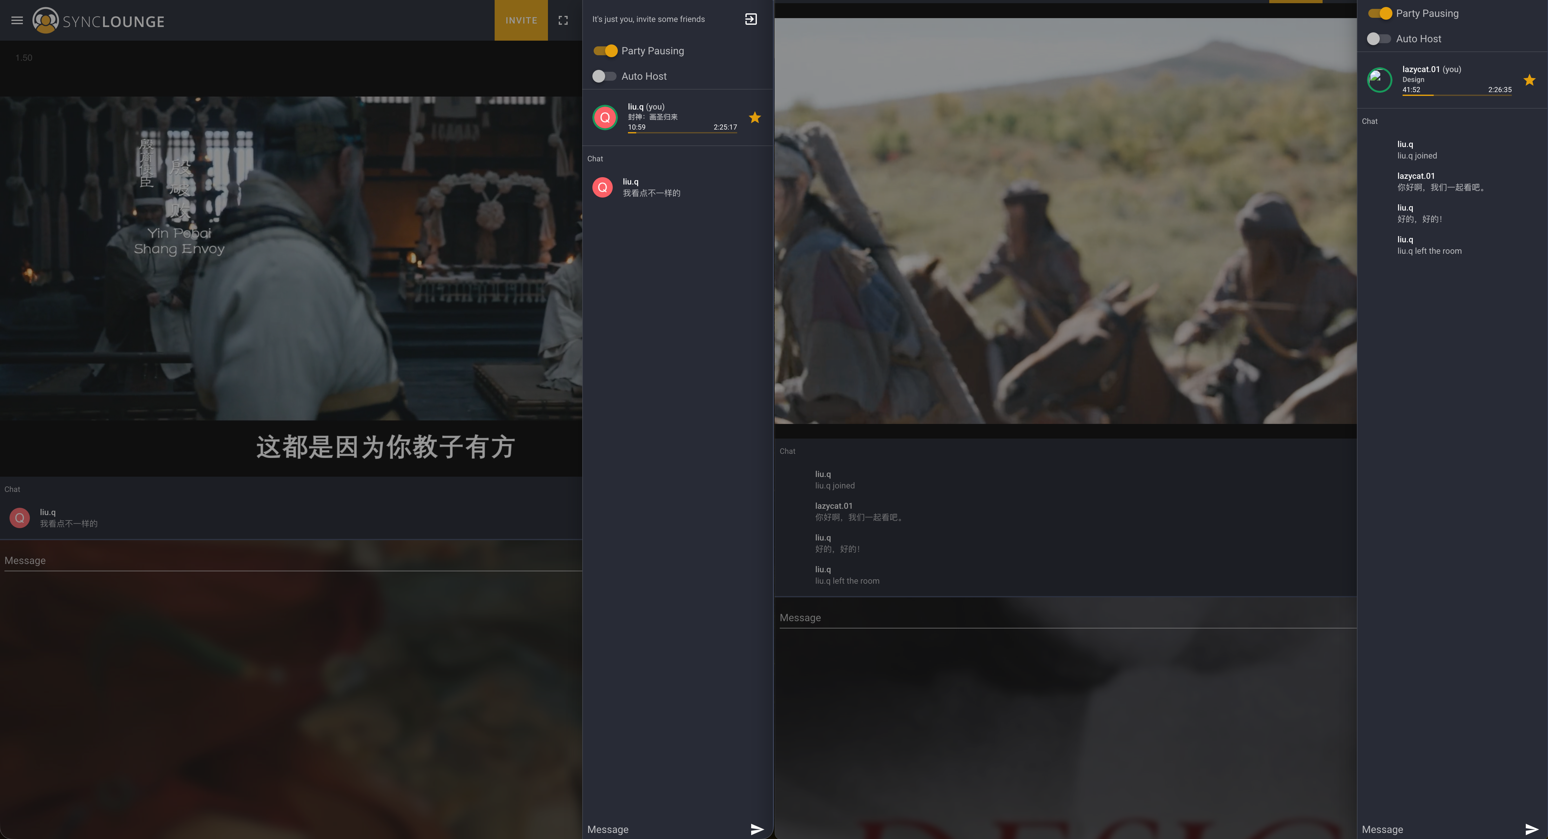Click "好的，好的!" message below right video

(838, 549)
